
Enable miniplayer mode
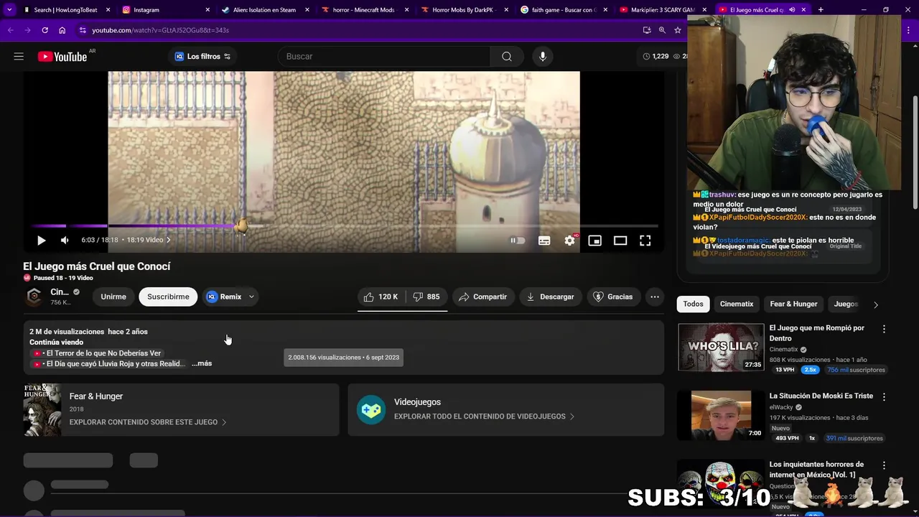tap(594, 241)
